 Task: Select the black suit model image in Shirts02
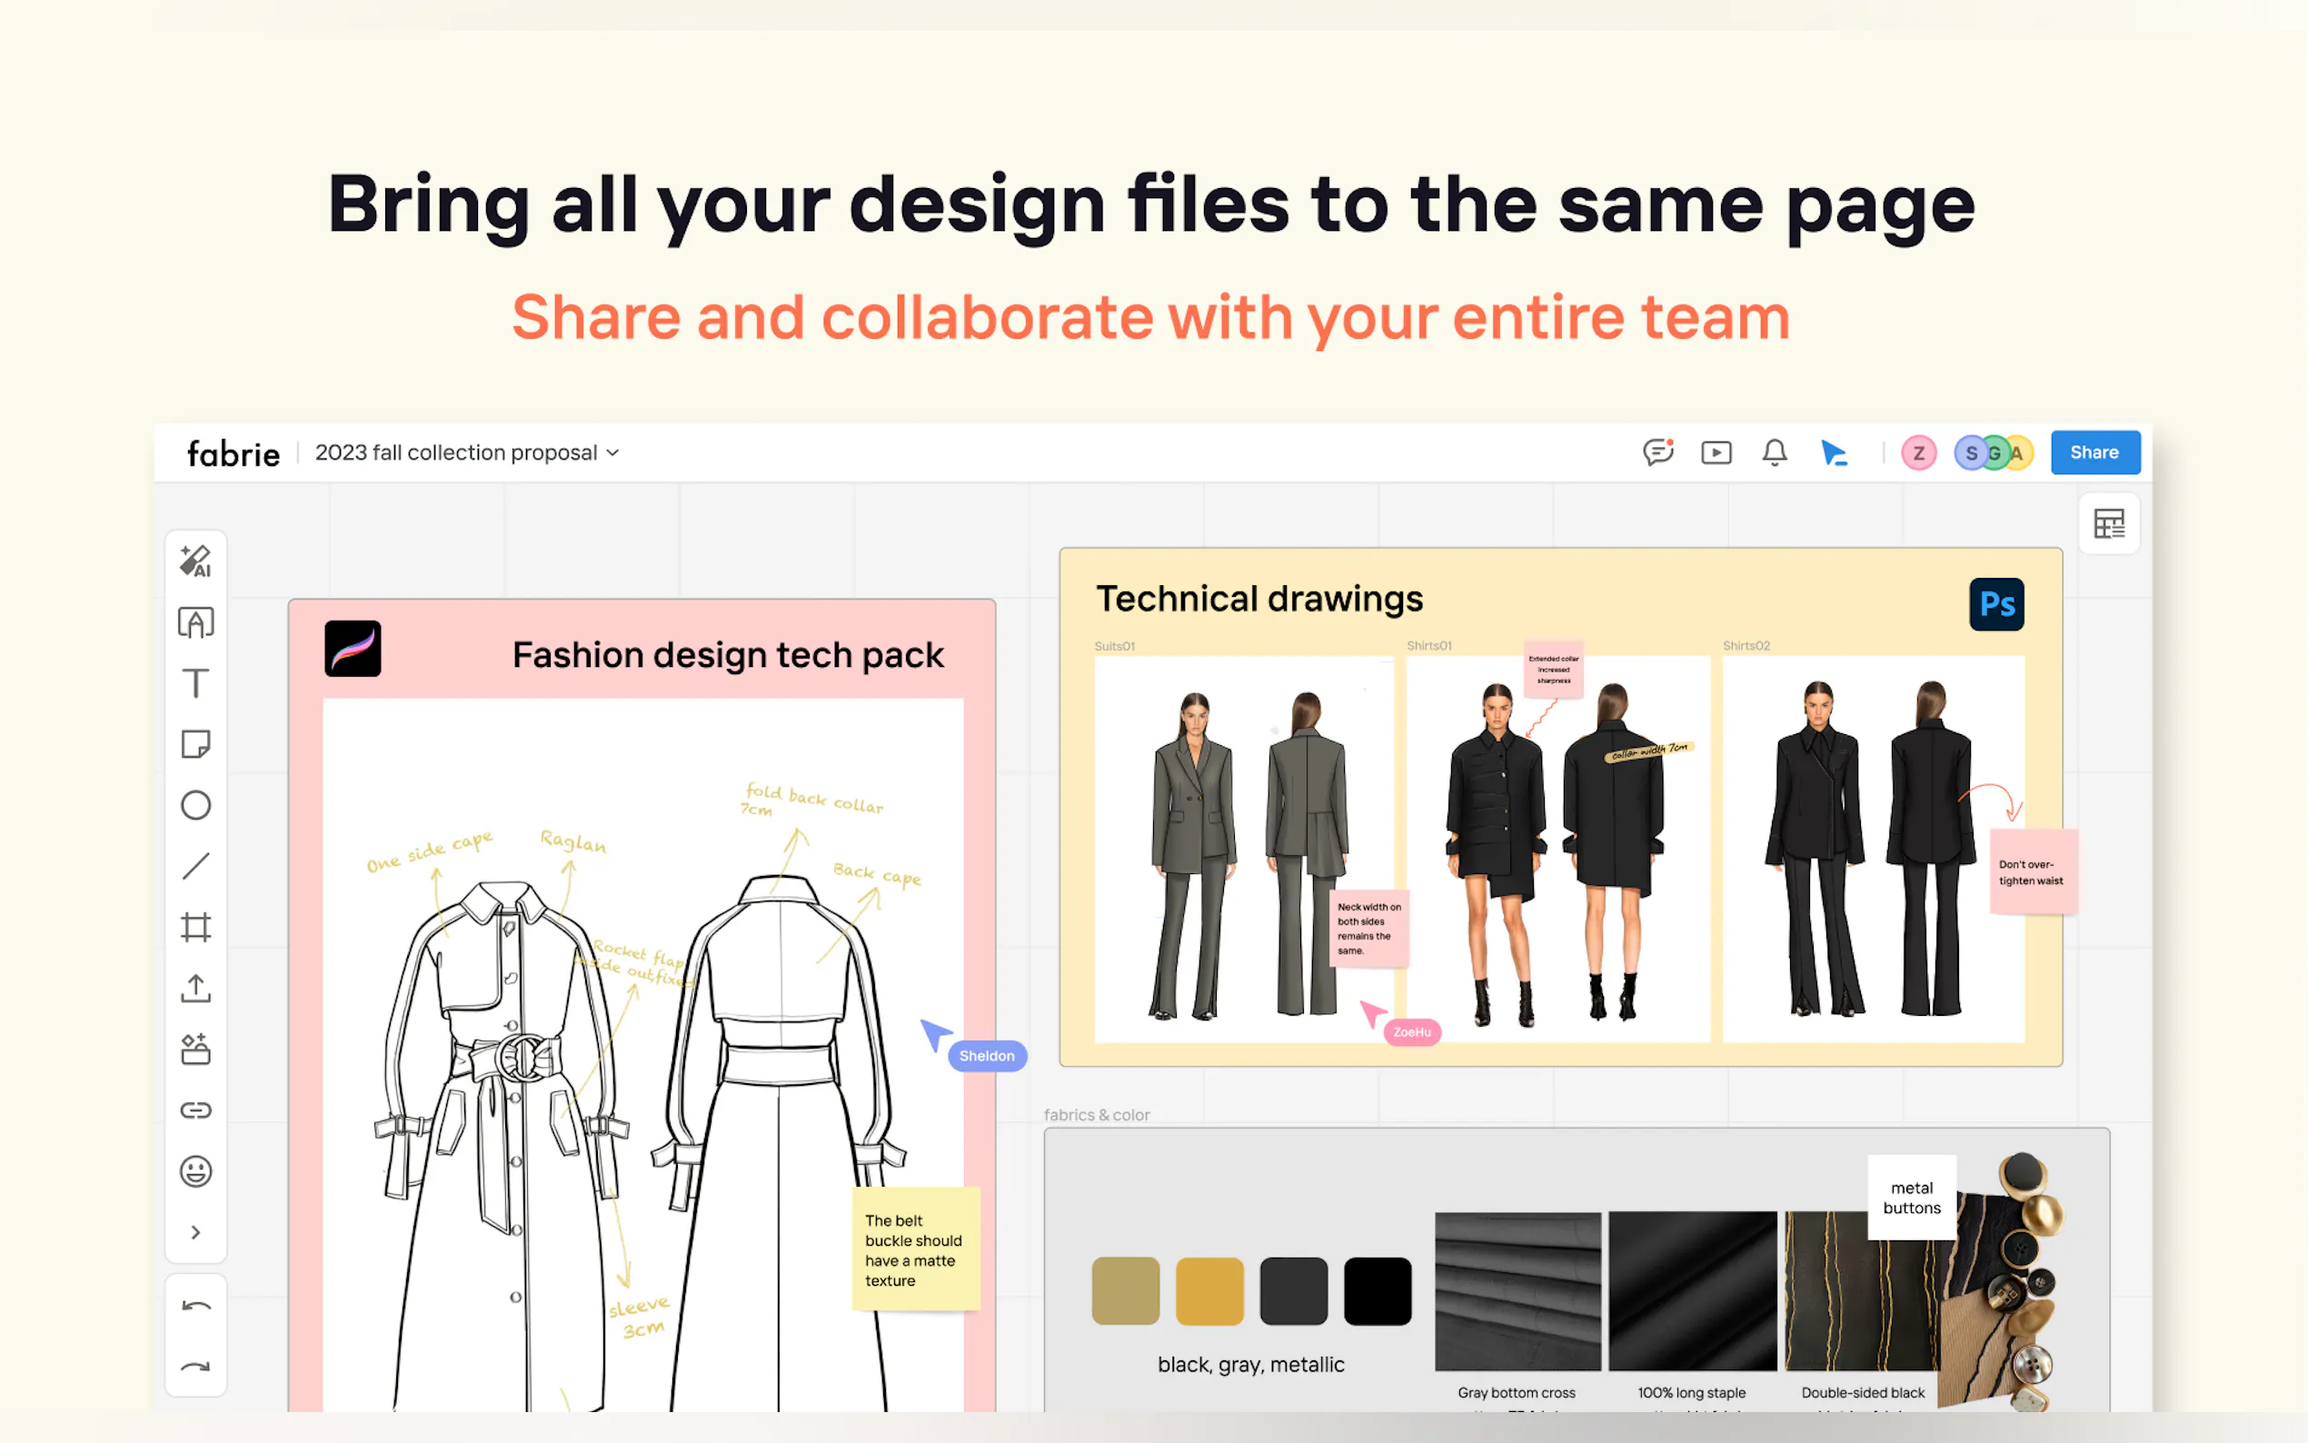tap(1873, 849)
